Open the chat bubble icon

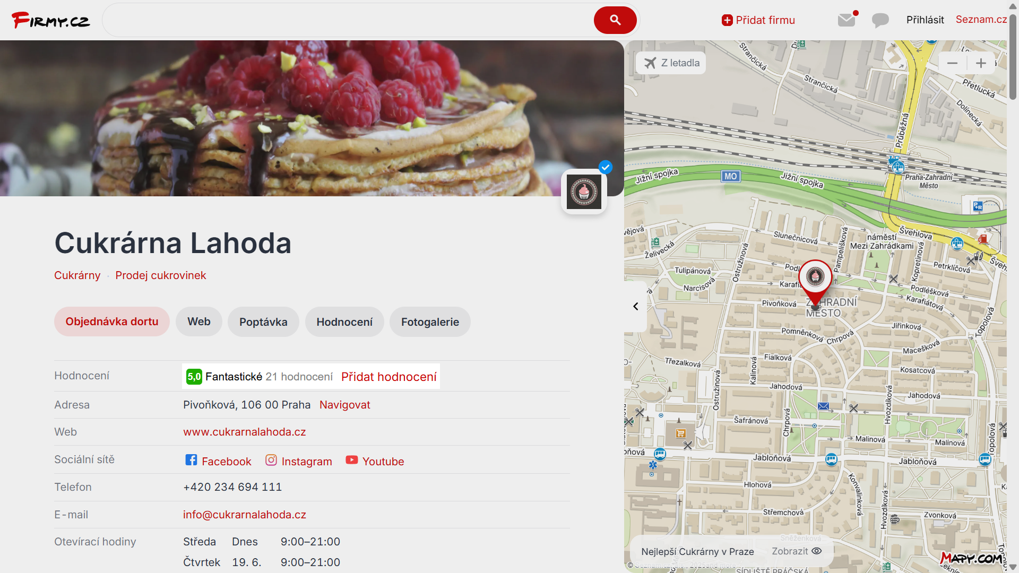[880, 20]
